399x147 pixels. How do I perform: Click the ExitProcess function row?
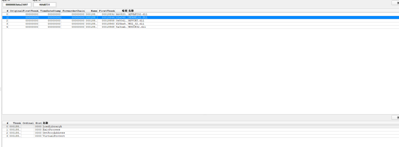[x=201, y=130]
